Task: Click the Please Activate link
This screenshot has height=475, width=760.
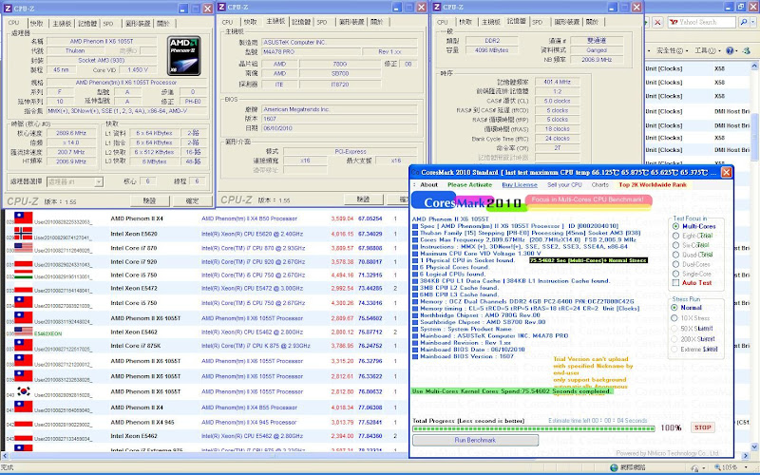Action: coord(469,184)
